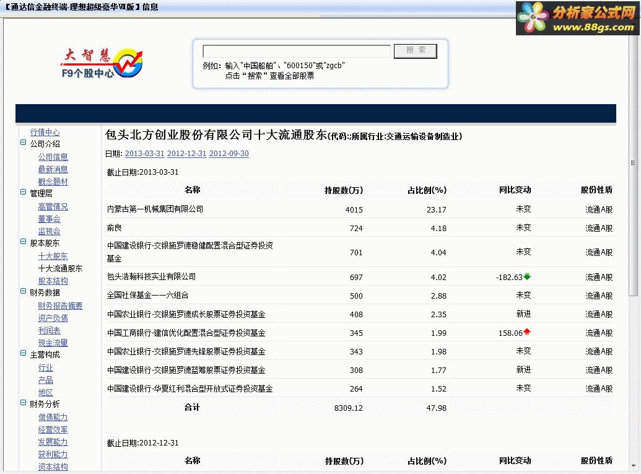This screenshot has height=474, width=641.
Task: Open the 发展能力 link
Action: click(x=53, y=442)
